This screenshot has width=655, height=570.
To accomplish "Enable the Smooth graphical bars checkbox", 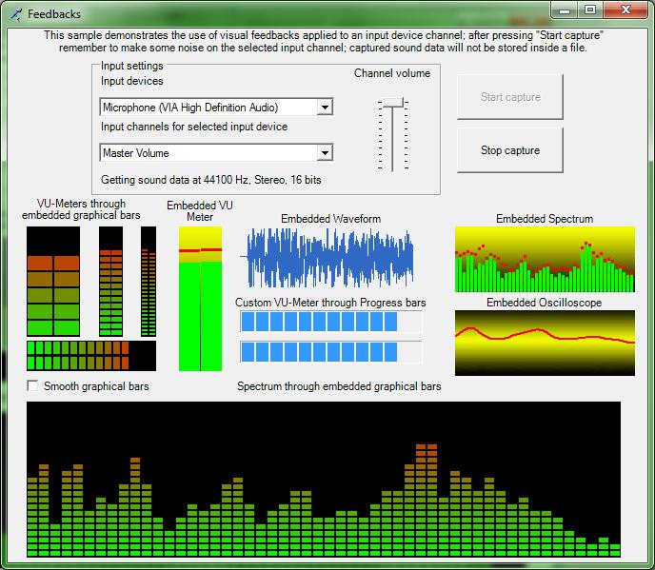I will (34, 386).
